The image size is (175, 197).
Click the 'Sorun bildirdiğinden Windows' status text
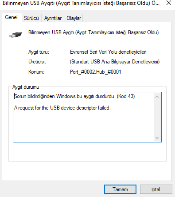74,96
